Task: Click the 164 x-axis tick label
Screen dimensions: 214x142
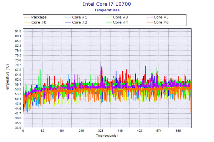Action: (x=62, y=131)
